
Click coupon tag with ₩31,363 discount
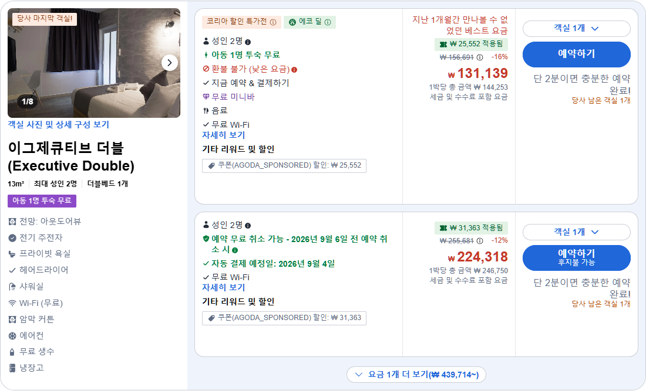pos(284,318)
